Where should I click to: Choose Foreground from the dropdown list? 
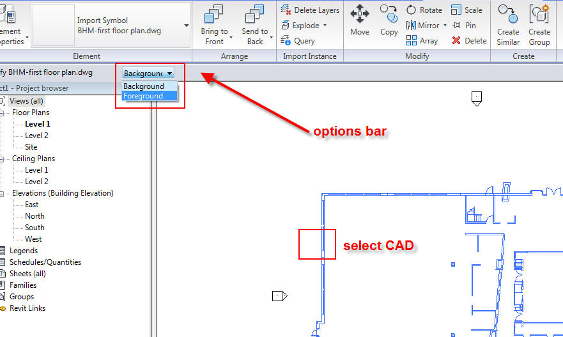150,96
